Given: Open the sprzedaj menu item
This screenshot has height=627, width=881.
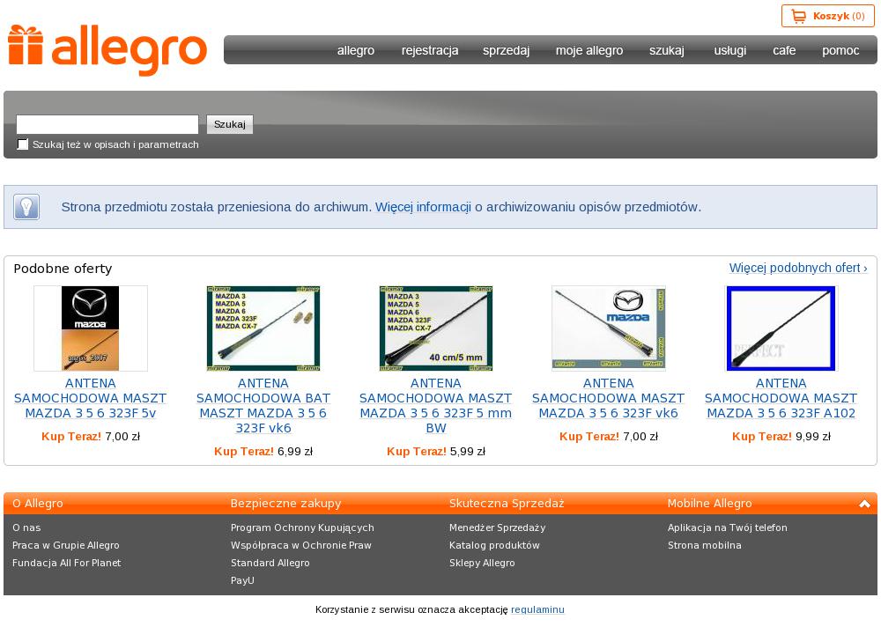Looking at the screenshot, I should [x=507, y=50].
